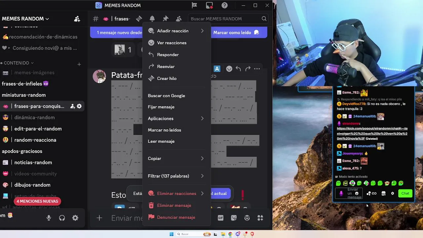Click the Kick chat emoji smiley icon
The image size is (423, 238).
click(x=357, y=193)
